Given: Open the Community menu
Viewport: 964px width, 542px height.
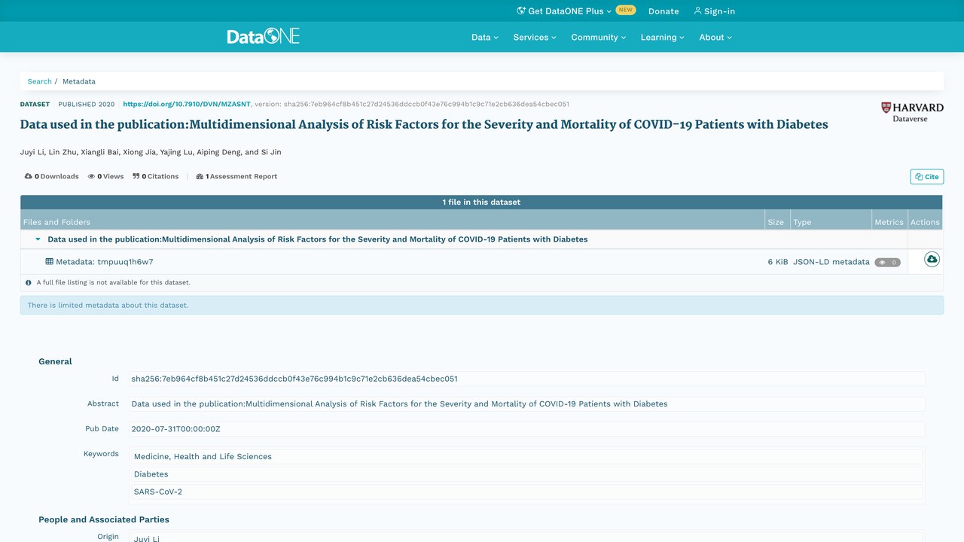Looking at the screenshot, I should coord(599,37).
